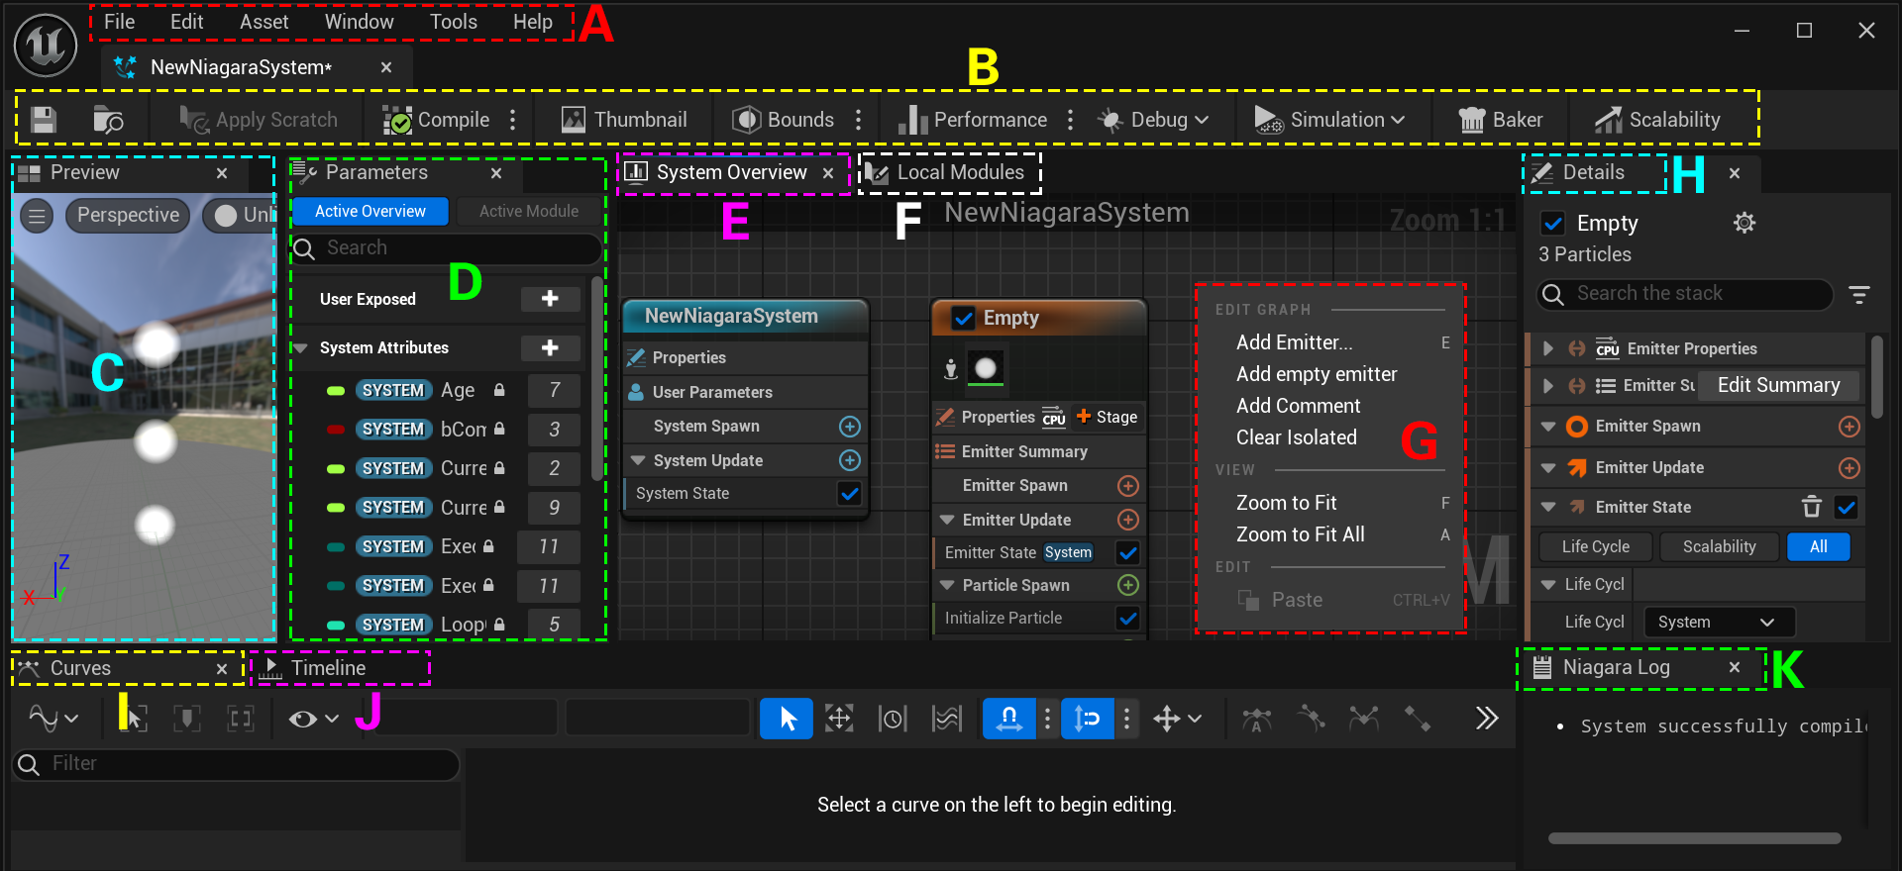Toggle Bounds display in the toolbar
The image size is (1902, 871).
coord(783,120)
